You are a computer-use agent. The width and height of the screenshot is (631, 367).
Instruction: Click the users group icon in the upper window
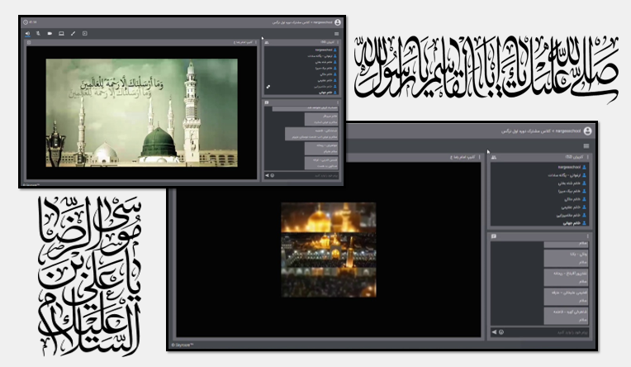pyautogui.click(x=267, y=42)
